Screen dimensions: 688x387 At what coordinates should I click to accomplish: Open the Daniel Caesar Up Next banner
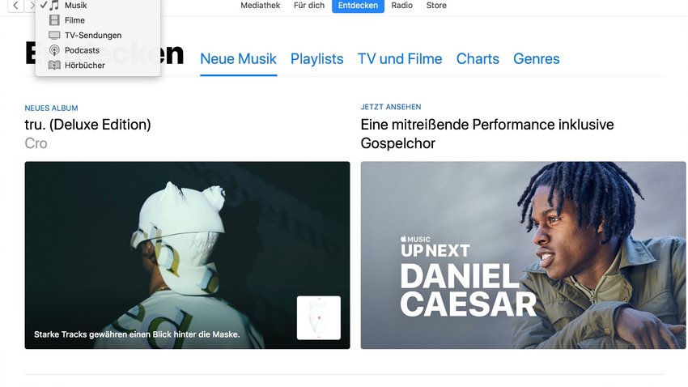tap(523, 255)
